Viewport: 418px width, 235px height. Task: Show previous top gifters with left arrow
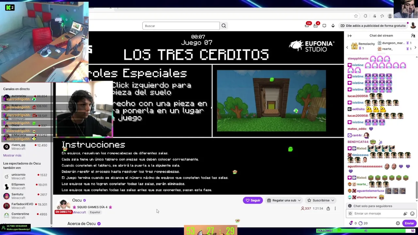point(347,48)
